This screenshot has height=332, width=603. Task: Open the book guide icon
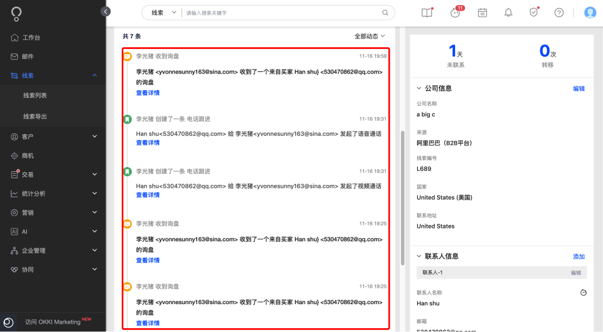tap(427, 13)
